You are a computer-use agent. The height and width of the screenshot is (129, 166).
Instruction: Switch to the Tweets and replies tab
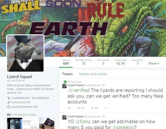pyautogui.click(x=93, y=74)
